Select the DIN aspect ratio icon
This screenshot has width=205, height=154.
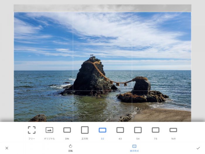[x=67, y=130]
